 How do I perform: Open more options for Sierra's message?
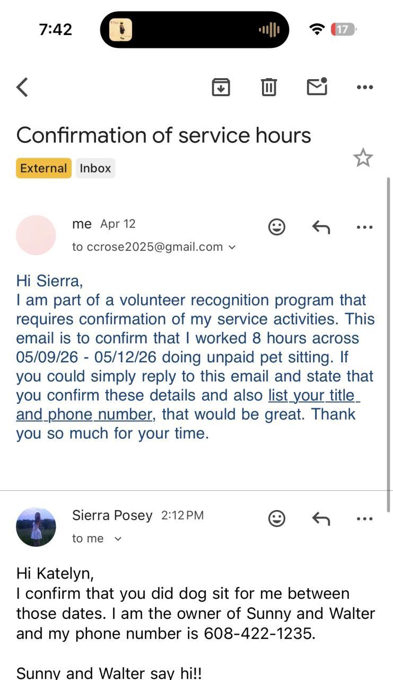point(365,518)
